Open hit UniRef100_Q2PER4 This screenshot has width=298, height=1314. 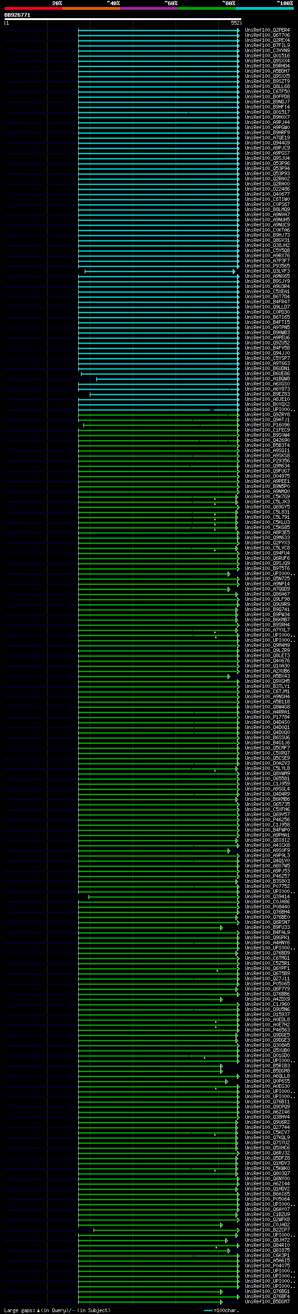pyautogui.click(x=267, y=30)
